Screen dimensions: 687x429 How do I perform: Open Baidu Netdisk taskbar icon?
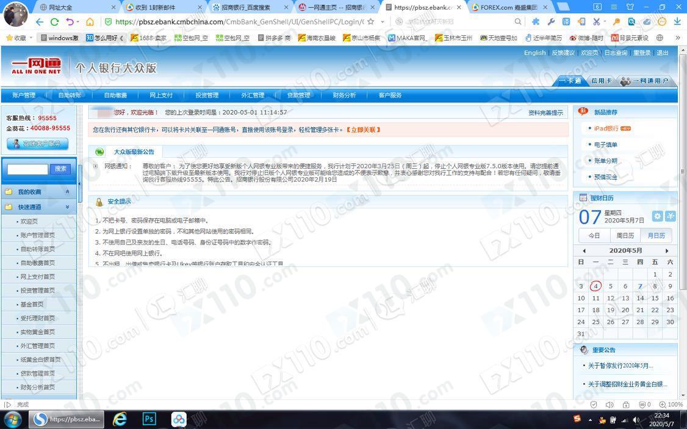[179, 419]
